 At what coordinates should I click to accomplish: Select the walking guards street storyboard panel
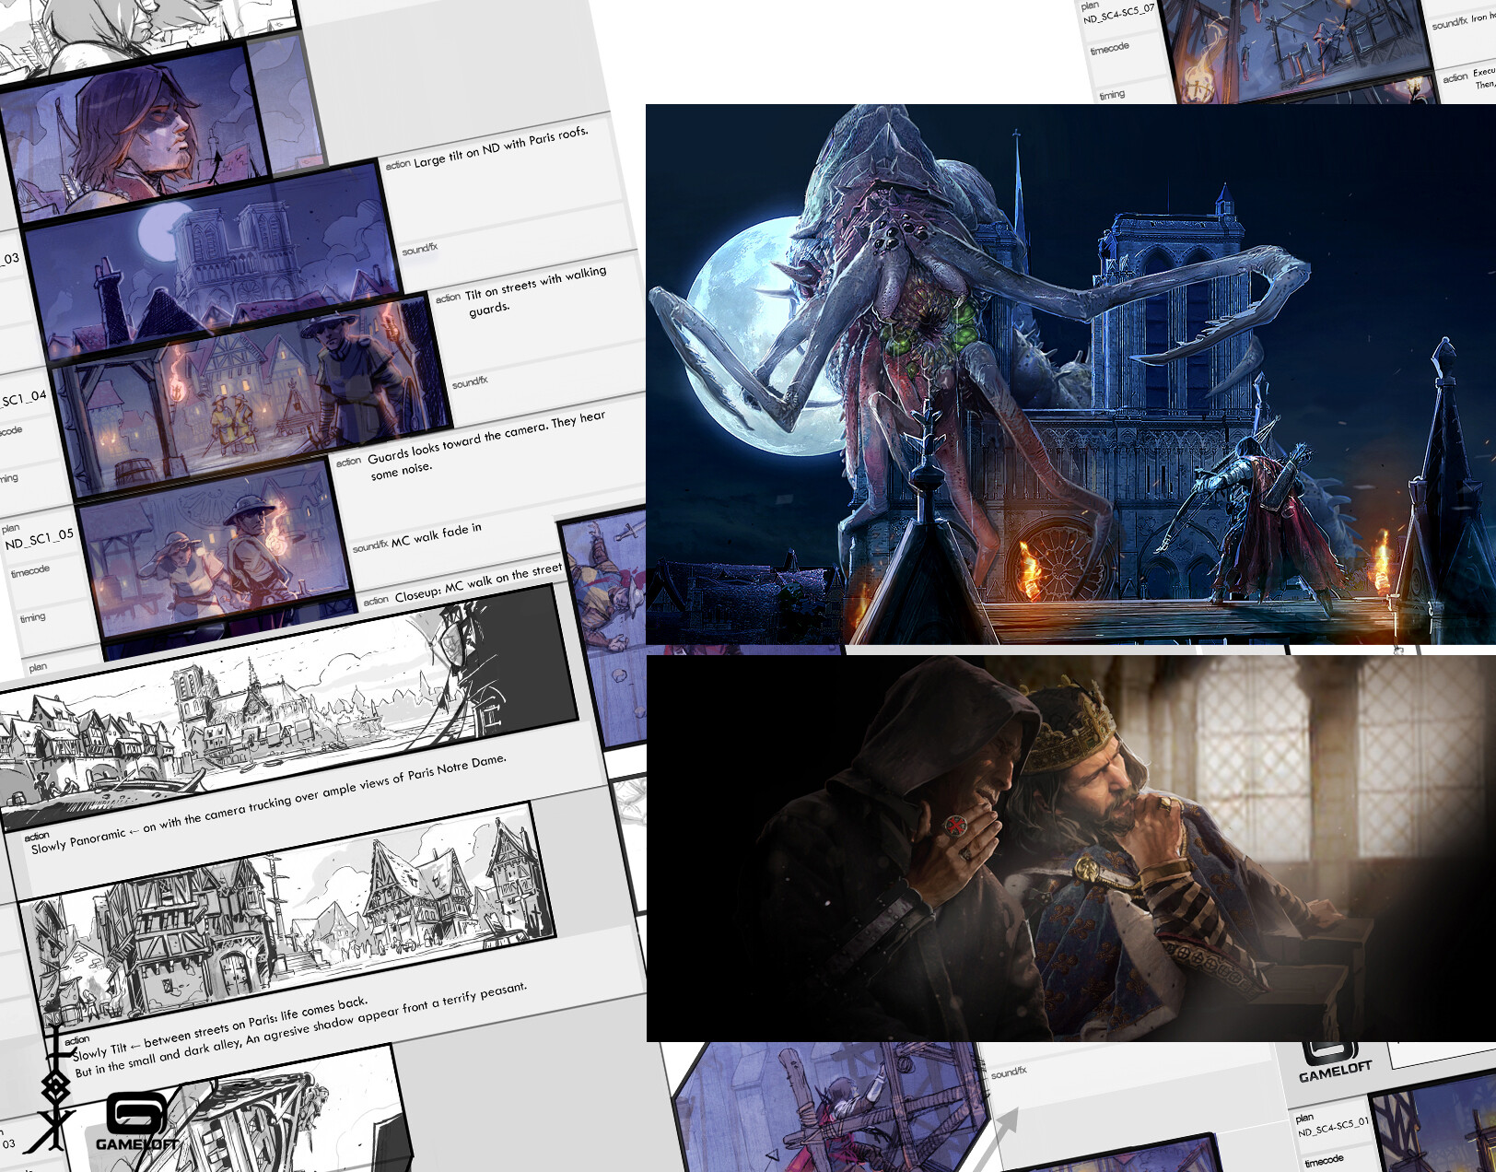tap(251, 396)
